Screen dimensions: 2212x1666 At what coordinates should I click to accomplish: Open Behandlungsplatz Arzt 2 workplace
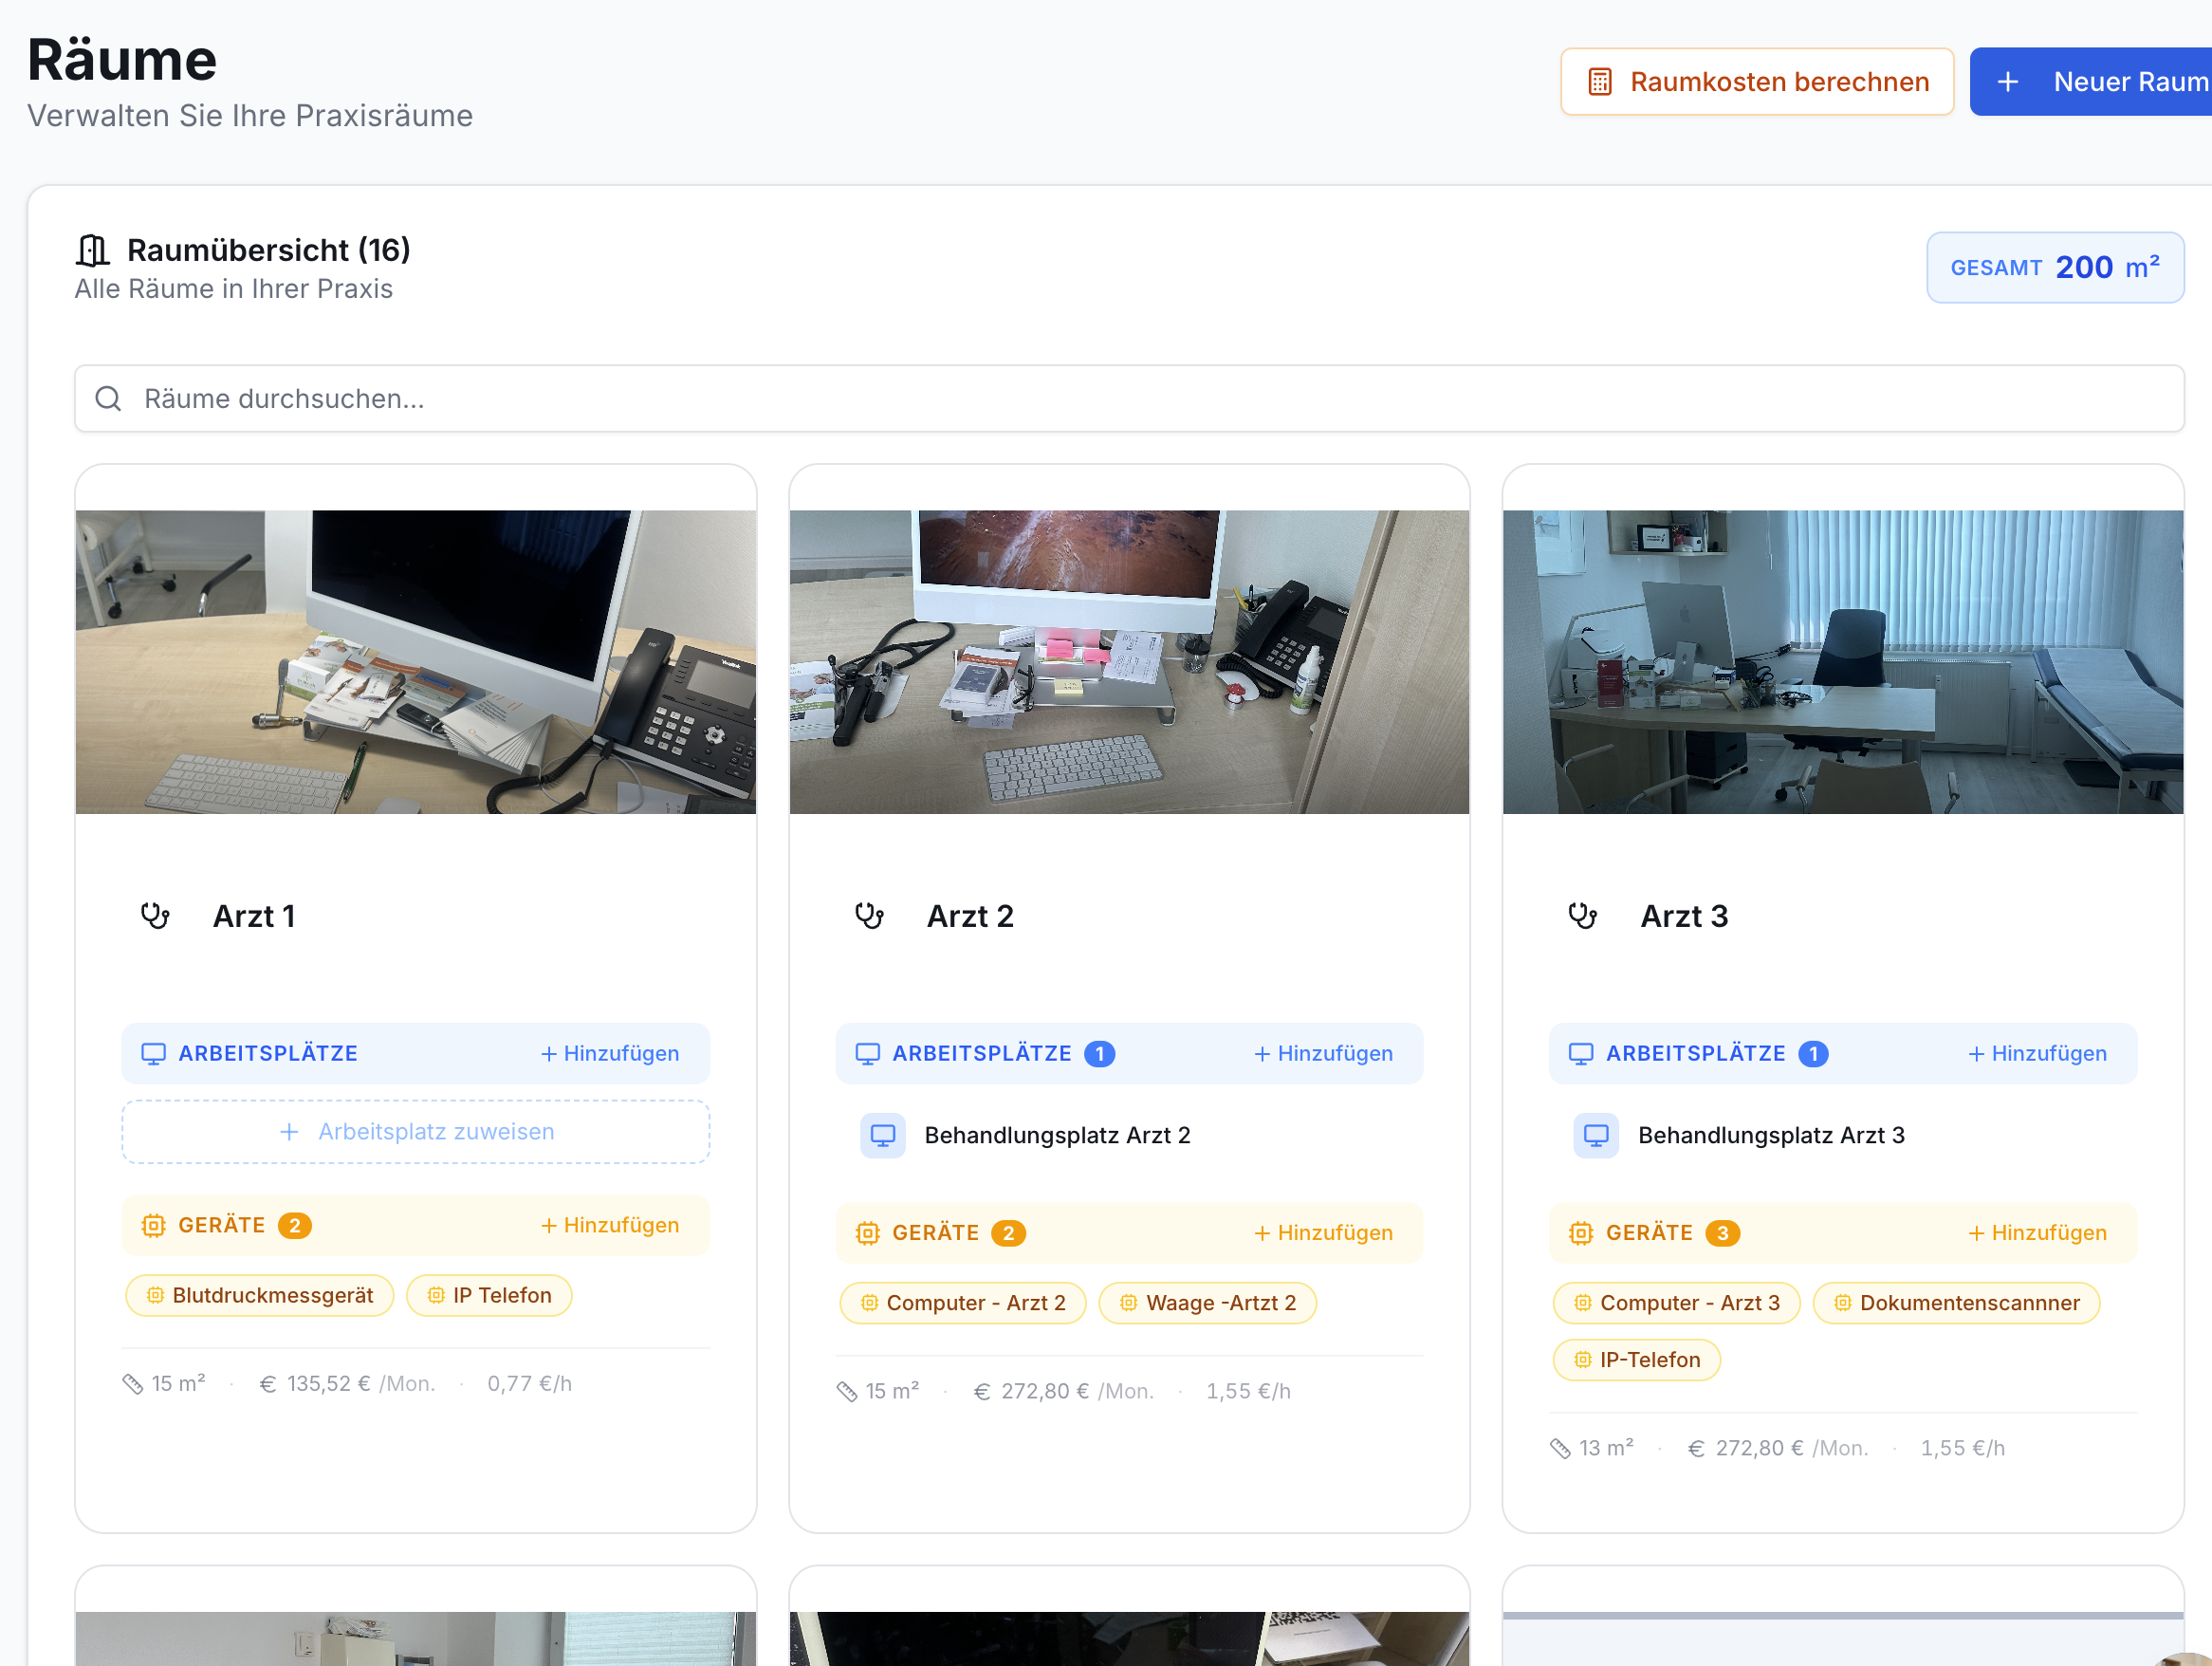tap(1057, 1136)
